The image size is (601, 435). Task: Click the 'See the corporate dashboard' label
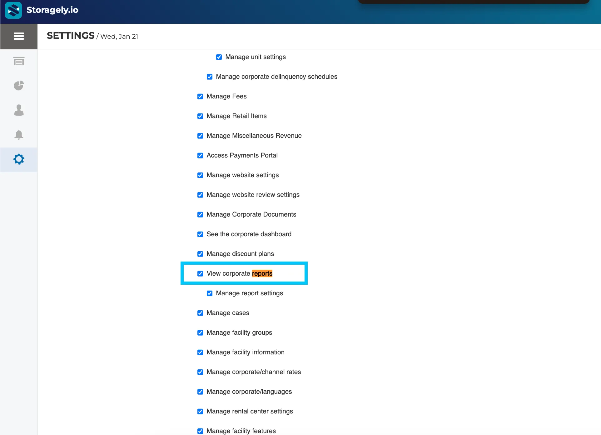tap(249, 234)
